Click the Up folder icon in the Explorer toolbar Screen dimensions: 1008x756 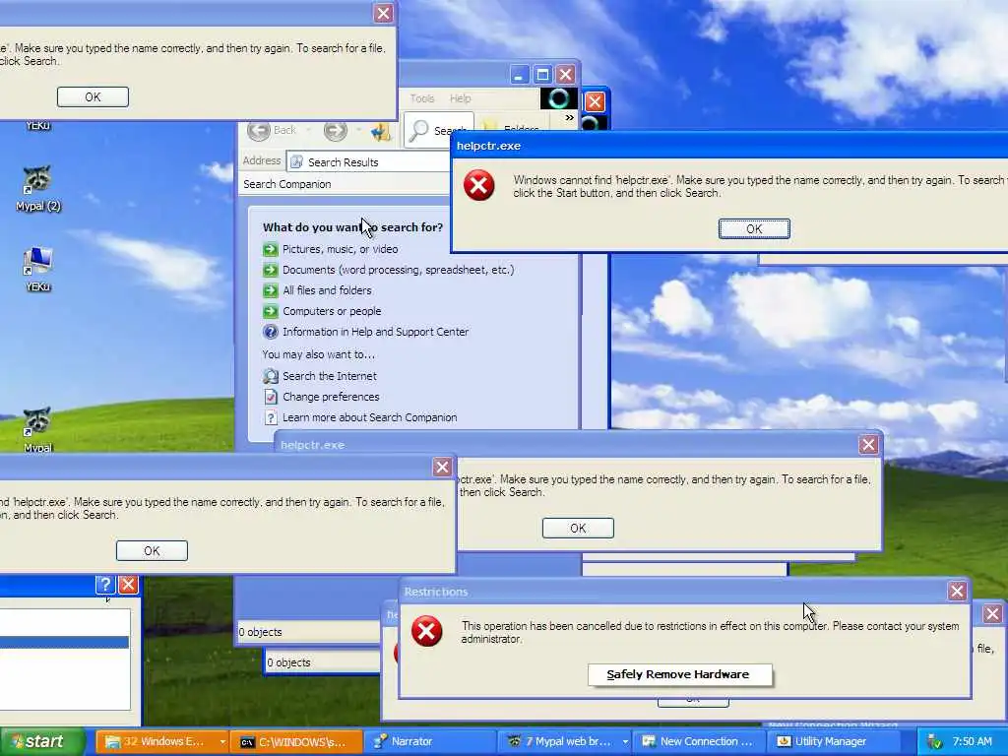coord(381,131)
